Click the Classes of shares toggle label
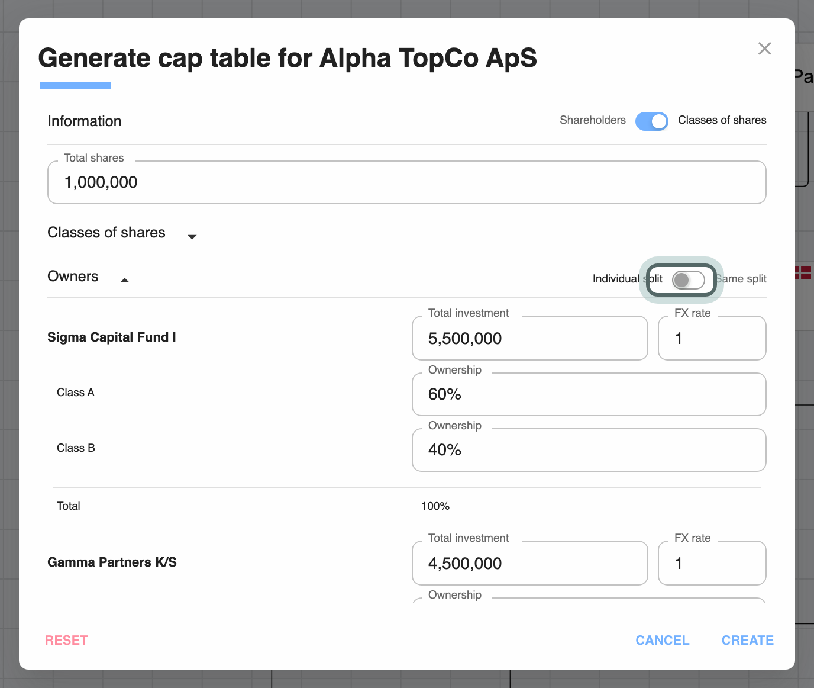The image size is (814, 688). [x=722, y=120]
